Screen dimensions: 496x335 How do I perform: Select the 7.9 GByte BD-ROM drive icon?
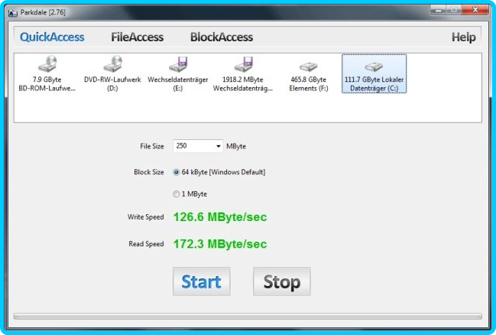point(47,64)
